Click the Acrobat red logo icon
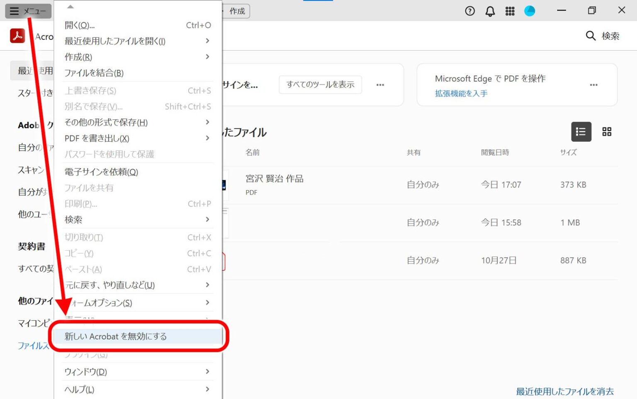Image resolution: width=637 pixels, height=399 pixels. tap(17, 36)
